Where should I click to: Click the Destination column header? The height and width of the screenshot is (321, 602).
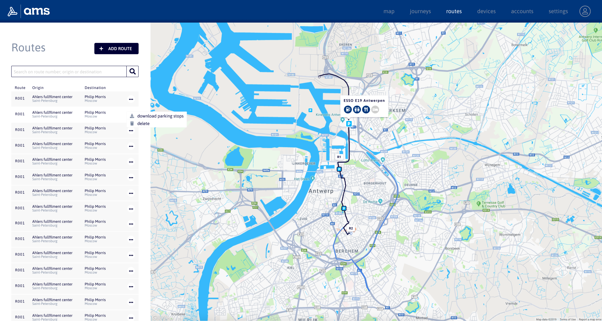pyautogui.click(x=95, y=88)
